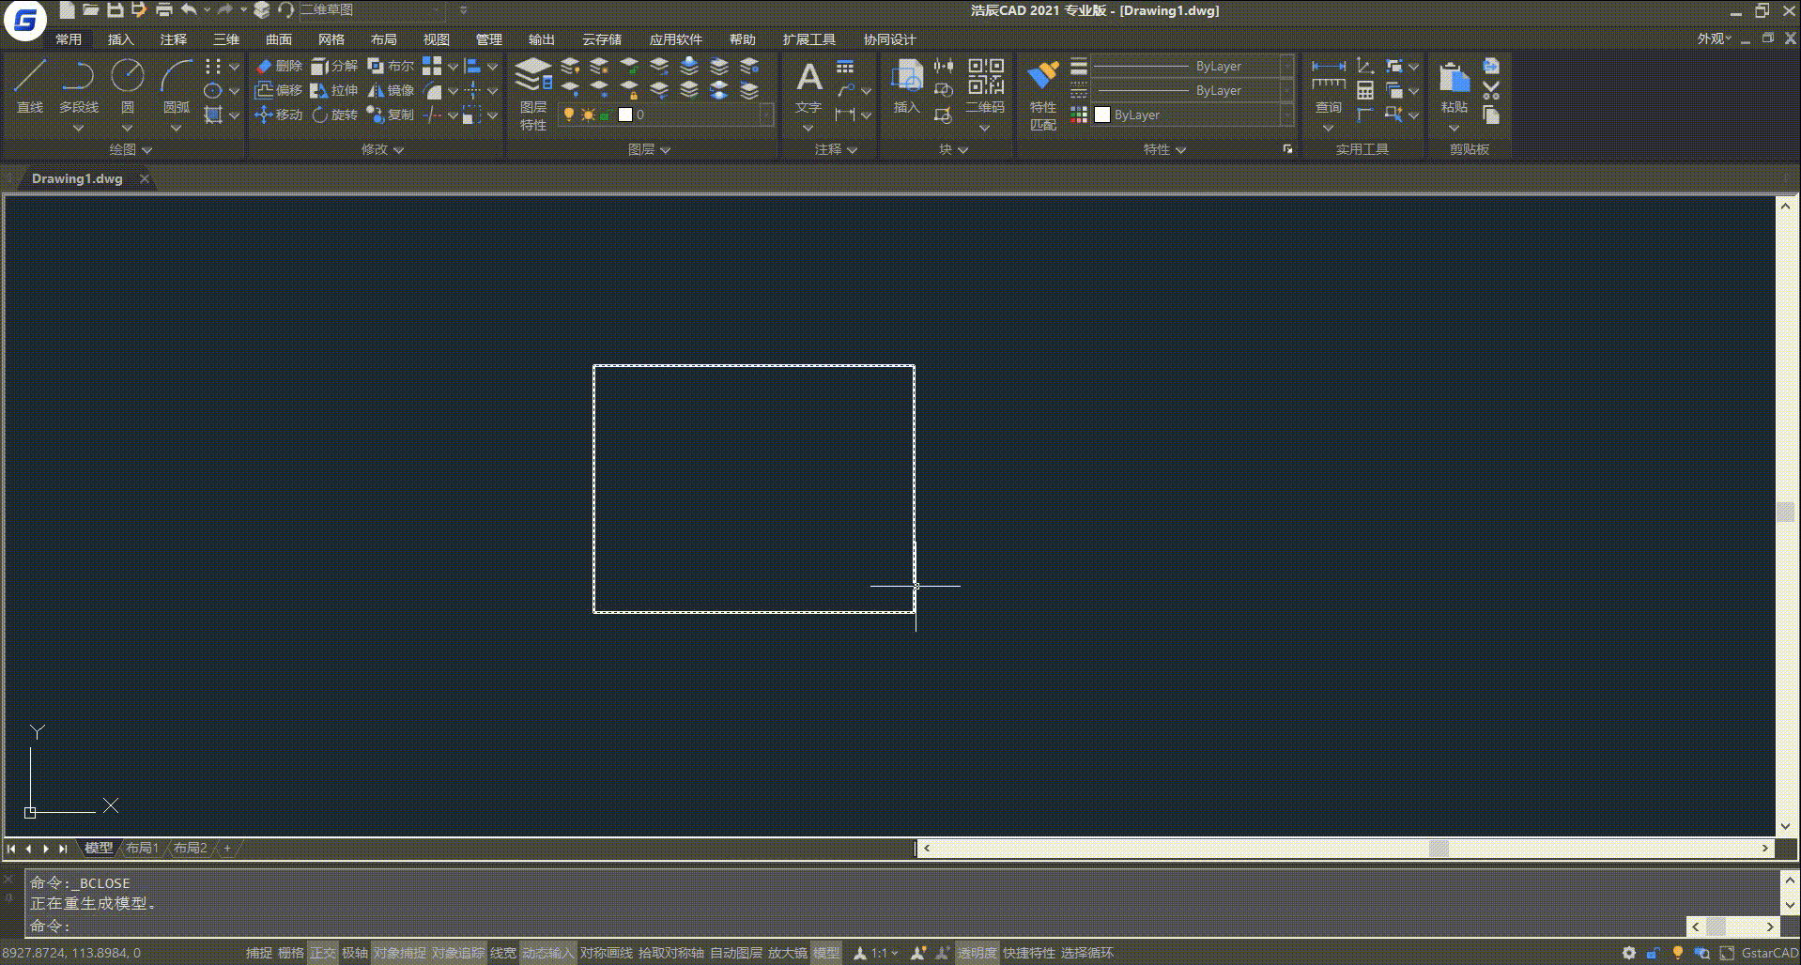Toggle Polar (极轴) tracking
The image size is (1801, 965).
pyautogui.click(x=355, y=953)
